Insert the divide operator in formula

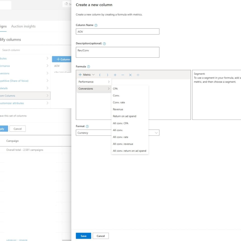click(138, 75)
